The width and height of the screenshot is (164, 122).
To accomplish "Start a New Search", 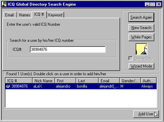I will click(x=141, y=28).
